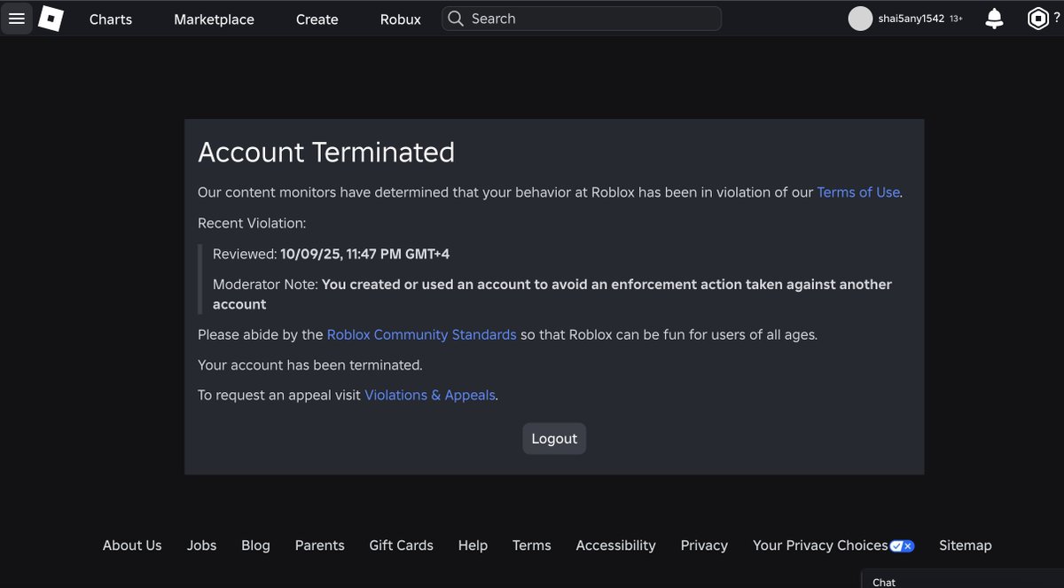Click the search magnifier icon
This screenshot has width=1064, height=588.
[456, 19]
